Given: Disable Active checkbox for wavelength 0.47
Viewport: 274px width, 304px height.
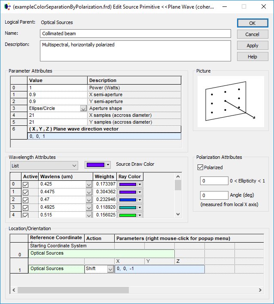Looking at the screenshot, I should pyautogui.click(x=25, y=200).
